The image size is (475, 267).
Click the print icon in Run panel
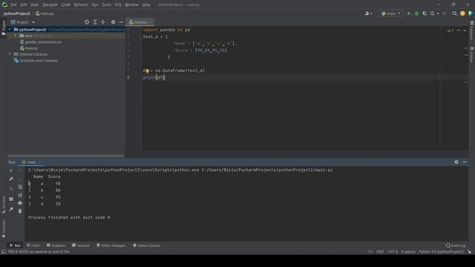pyautogui.click(x=20, y=203)
